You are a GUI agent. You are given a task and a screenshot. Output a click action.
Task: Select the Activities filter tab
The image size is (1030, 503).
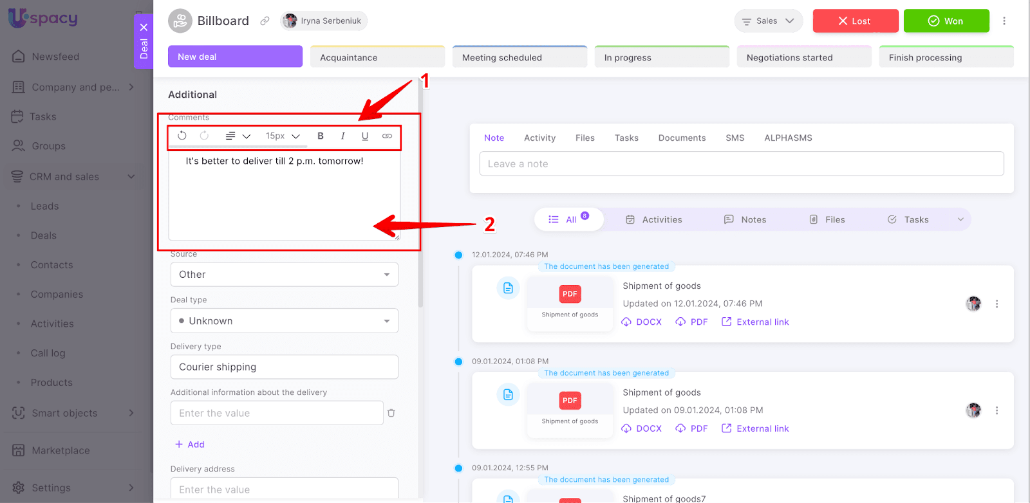click(654, 219)
